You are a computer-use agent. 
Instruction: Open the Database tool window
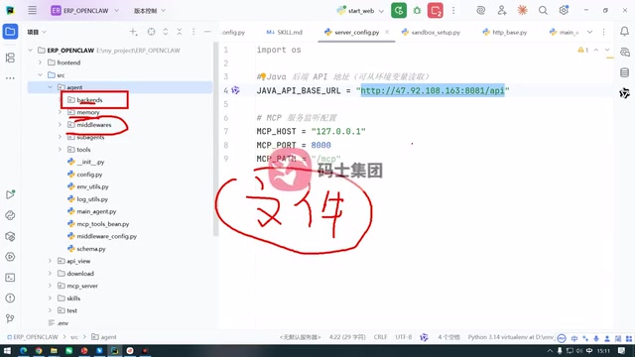(x=624, y=72)
